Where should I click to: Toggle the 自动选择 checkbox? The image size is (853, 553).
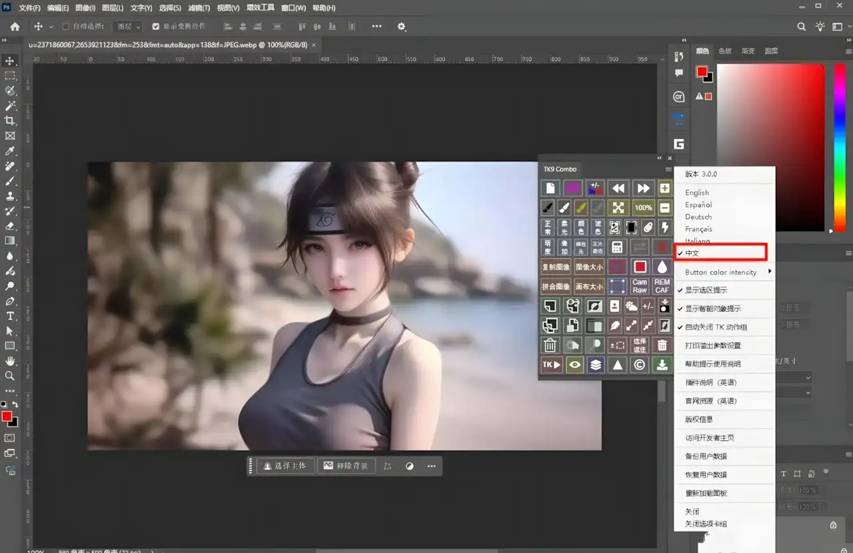[65, 27]
